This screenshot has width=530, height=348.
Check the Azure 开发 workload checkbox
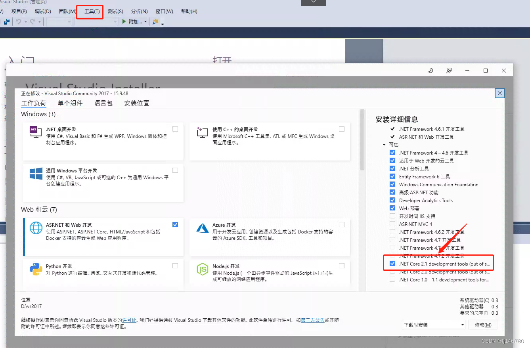pos(342,224)
